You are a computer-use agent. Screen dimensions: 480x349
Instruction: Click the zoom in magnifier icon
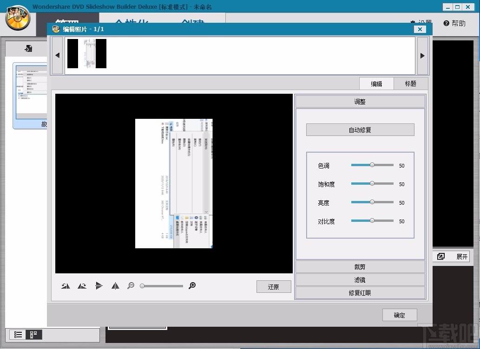pyautogui.click(x=192, y=286)
